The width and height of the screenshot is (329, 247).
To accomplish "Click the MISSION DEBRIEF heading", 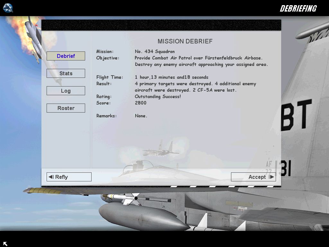I will pyautogui.click(x=185, y=41).
